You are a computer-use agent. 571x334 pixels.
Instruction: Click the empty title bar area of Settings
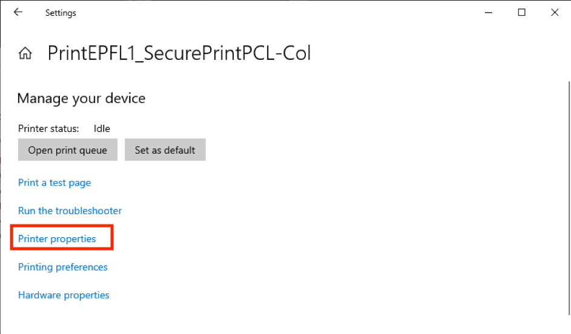pos(272,13)
